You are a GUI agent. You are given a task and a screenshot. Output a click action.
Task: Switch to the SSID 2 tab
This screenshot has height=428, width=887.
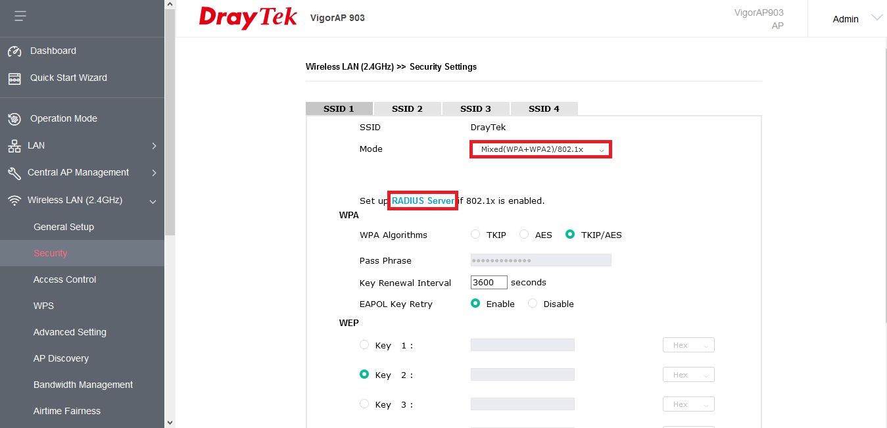tap(407, 109)
